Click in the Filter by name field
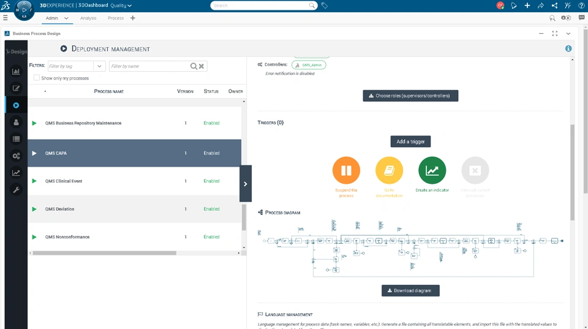The width and height of the screenshot is (588, 329). point(149,66)
